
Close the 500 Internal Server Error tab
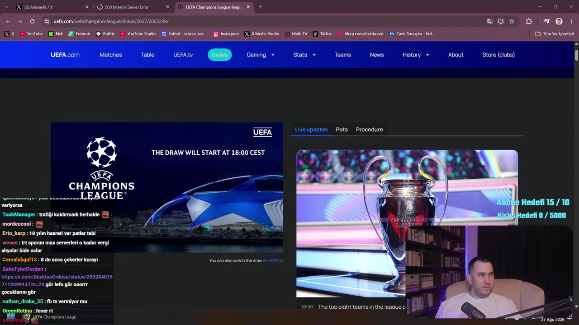click(x=167, y=7)
